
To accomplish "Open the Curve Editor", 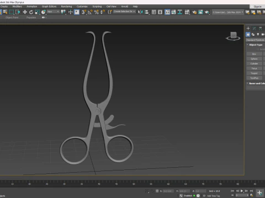I will pos(173,12).
